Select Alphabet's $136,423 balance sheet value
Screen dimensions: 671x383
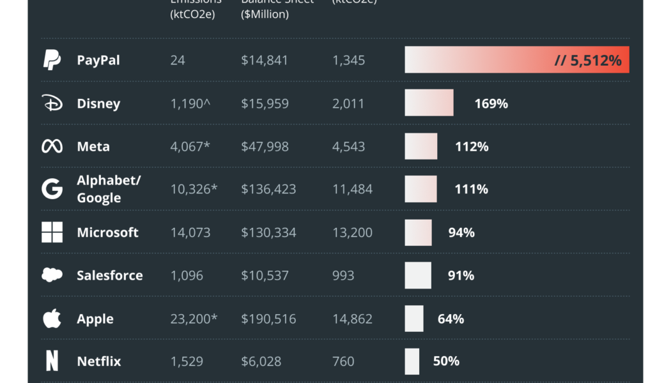click(x=268, y=189)
